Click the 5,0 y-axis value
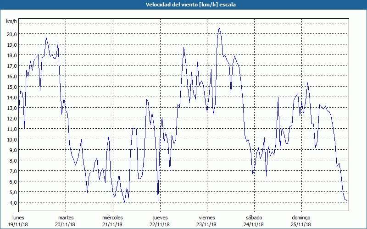 tap(13, 192)
